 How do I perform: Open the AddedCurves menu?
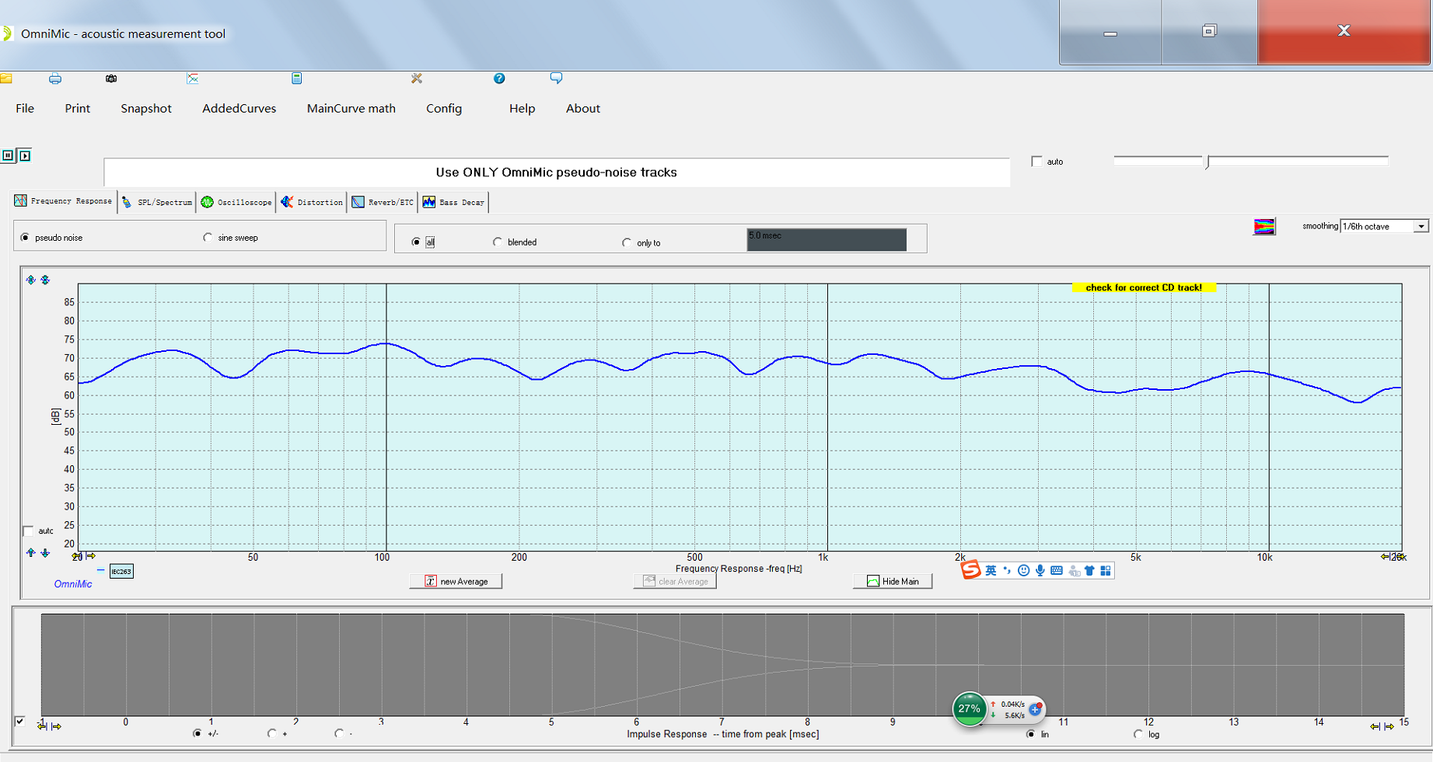pyautogui.click(x=239, y=109)
